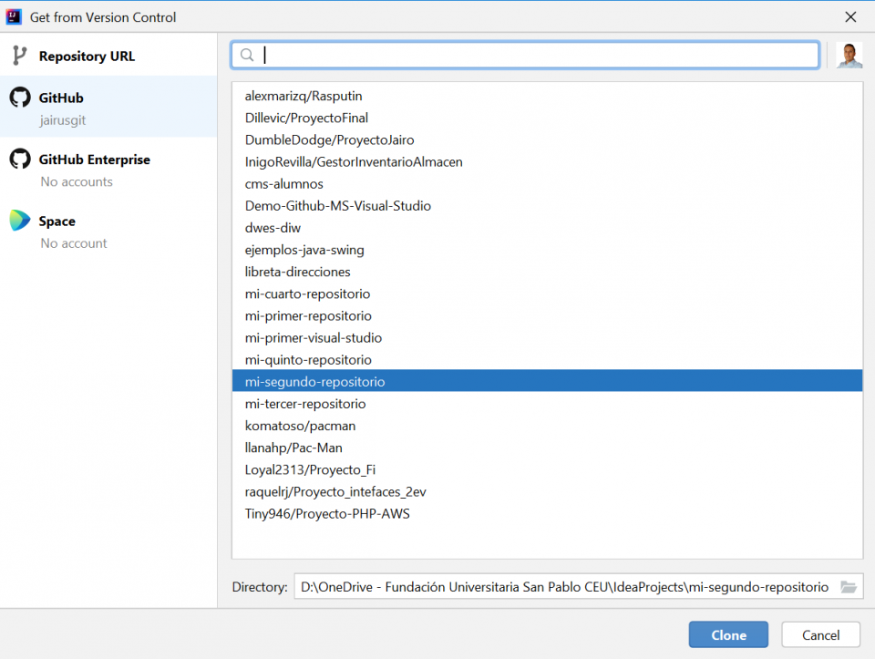Select ejemplos-java-swing repository
The width and height of the screenshot is (875, 659).
point(548,250)
